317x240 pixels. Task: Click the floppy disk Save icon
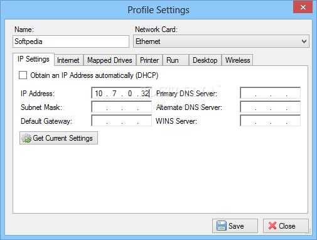tap(222, 226)
